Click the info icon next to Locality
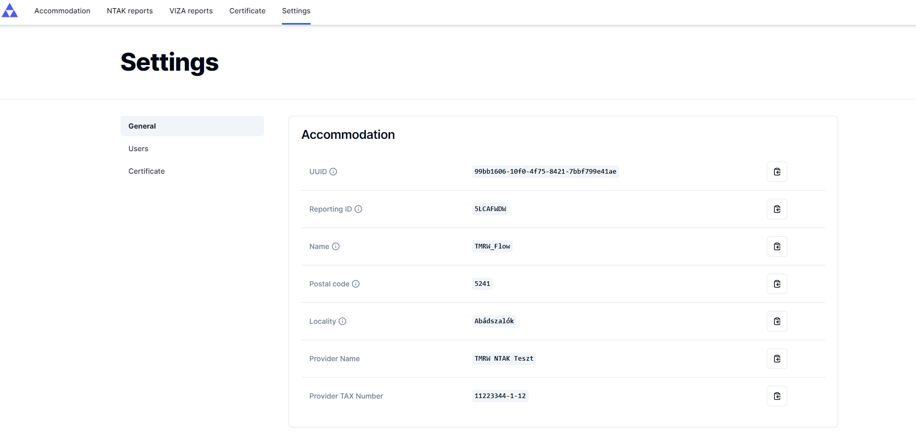Image resolution: width=916 pixels, height=437 pixels. tap(342, 321)
